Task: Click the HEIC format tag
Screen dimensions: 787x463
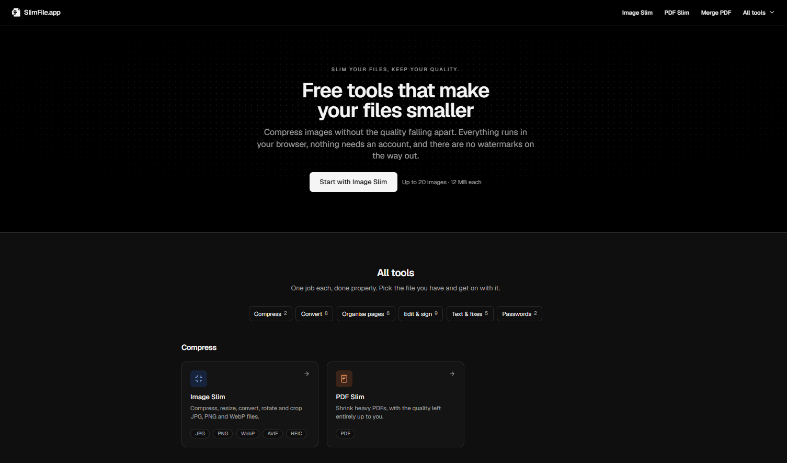Action: tap(296, 434)
